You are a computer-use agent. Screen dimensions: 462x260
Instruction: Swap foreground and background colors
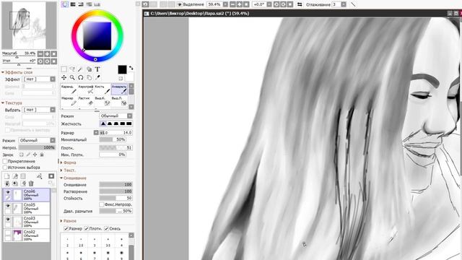pyautogui.click(x=131, y=68)
